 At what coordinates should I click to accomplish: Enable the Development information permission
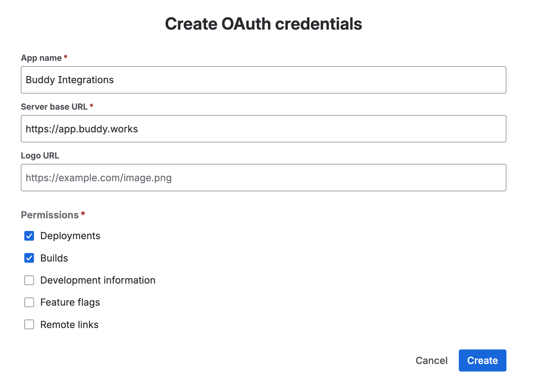[29, 280]
